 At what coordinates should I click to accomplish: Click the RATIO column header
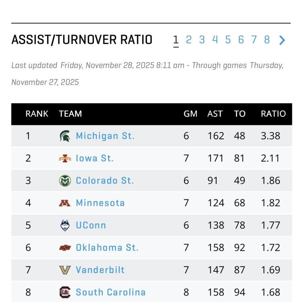(x=273, y=114)
